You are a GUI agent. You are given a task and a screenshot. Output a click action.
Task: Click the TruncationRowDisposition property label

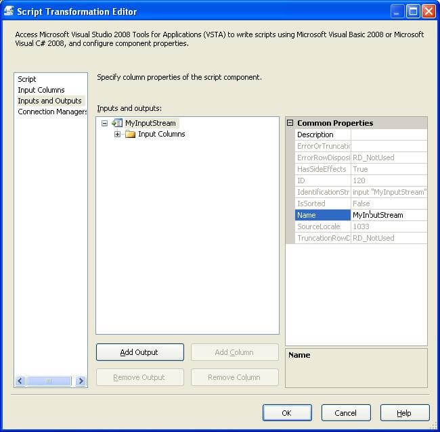[x=323, y=238]
